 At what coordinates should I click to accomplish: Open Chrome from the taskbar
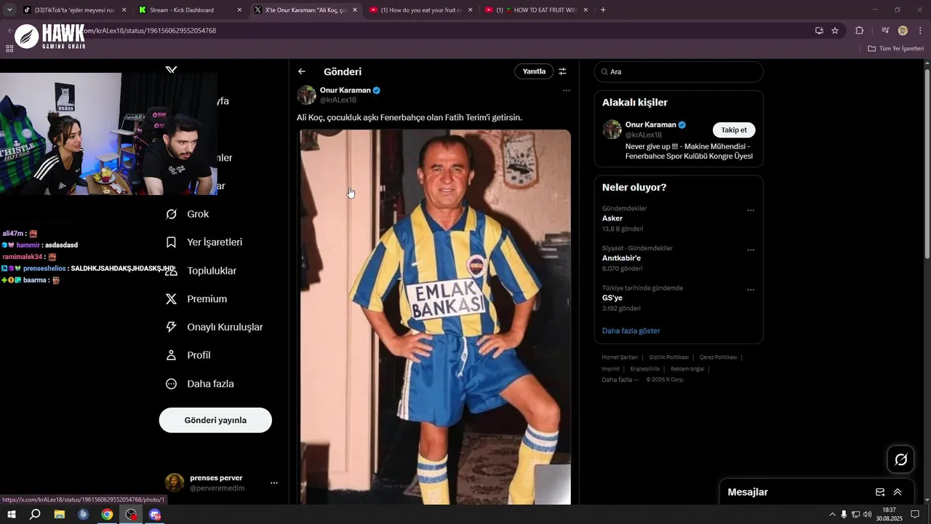click(x=107, y=515)
